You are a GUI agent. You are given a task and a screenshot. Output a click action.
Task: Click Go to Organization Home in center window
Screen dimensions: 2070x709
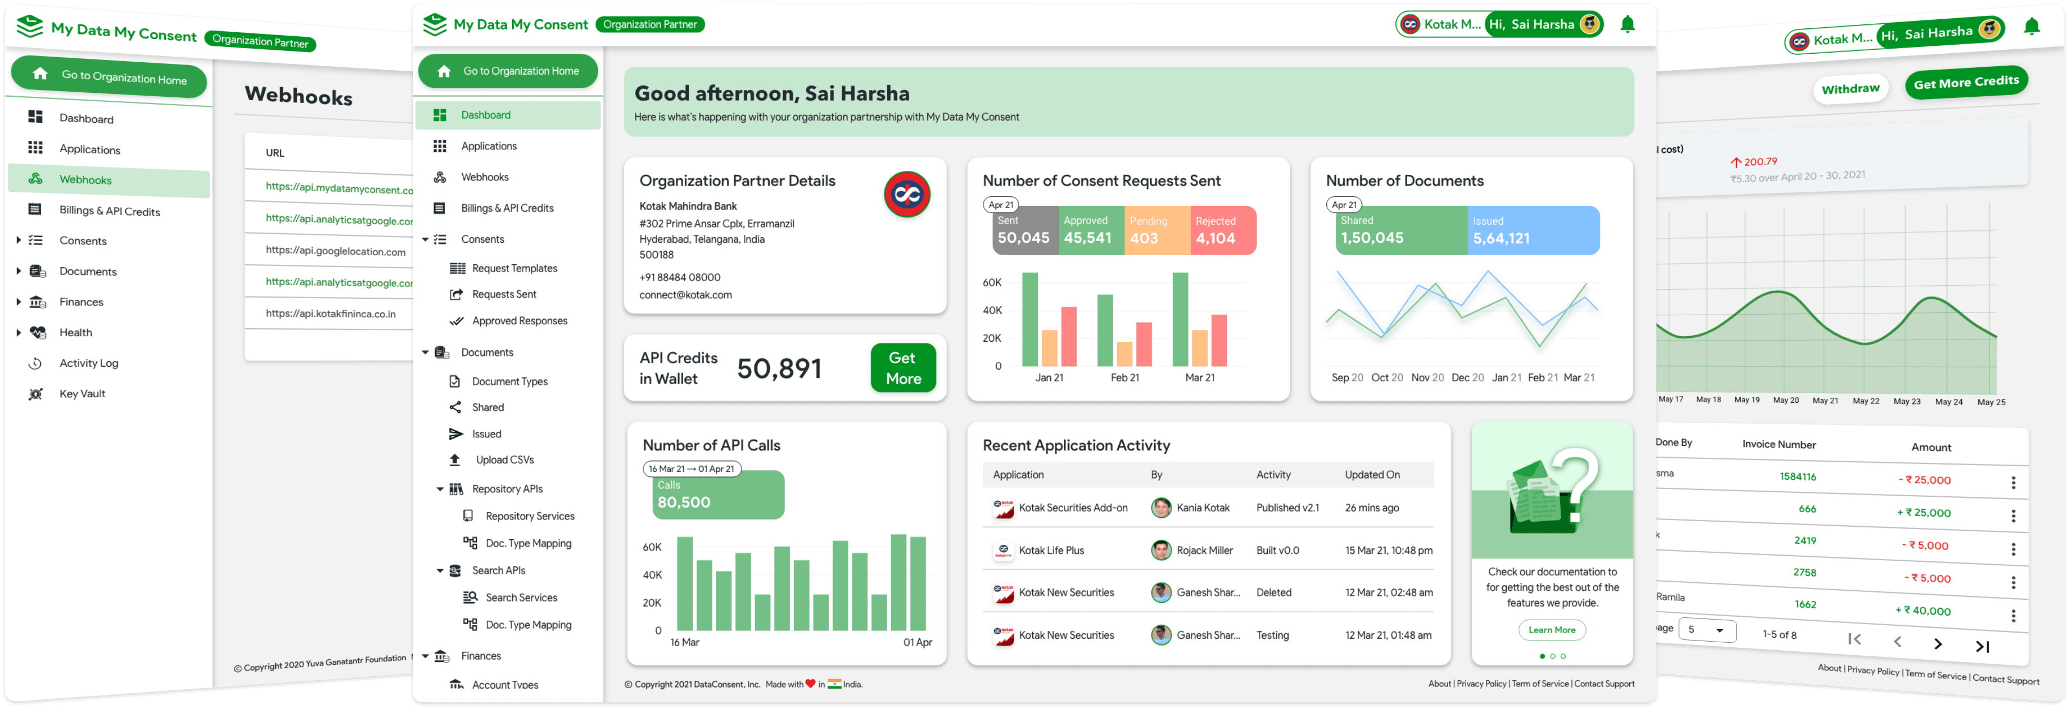[x=508, y=71]
